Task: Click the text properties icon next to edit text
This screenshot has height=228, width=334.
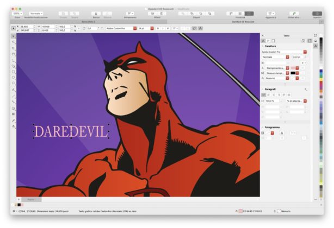Action: (x=194, y=28)
